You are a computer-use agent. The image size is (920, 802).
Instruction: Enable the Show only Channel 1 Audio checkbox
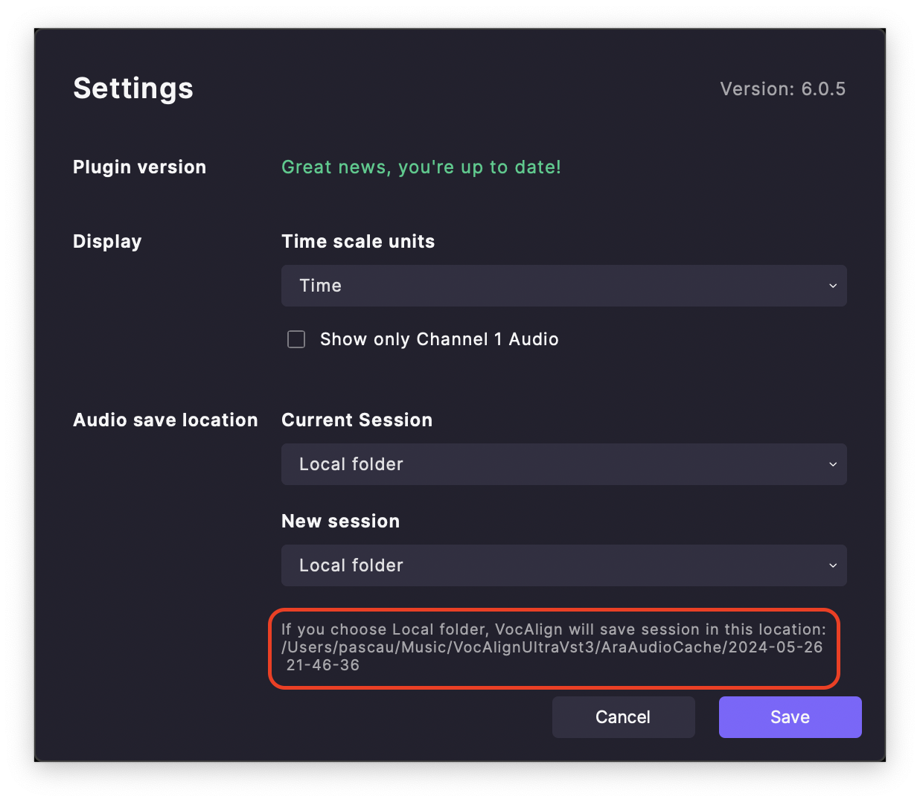(x=296, y=339)
